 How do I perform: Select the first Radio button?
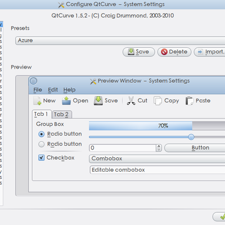coord(42,134)
